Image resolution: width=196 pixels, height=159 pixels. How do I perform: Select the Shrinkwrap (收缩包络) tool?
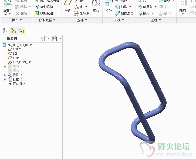coord(44,13)
